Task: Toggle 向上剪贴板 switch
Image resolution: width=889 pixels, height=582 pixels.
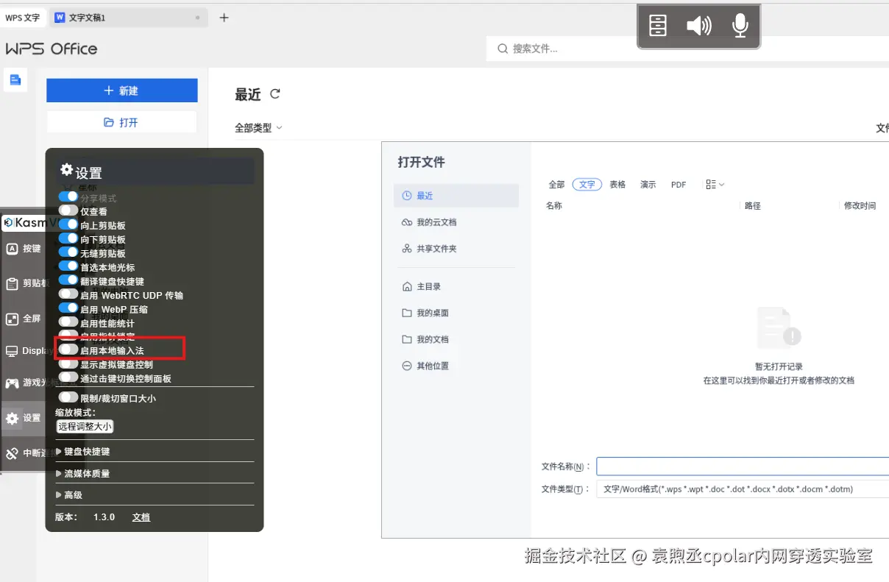Action: pyautogui.click(x=68, y=224)
